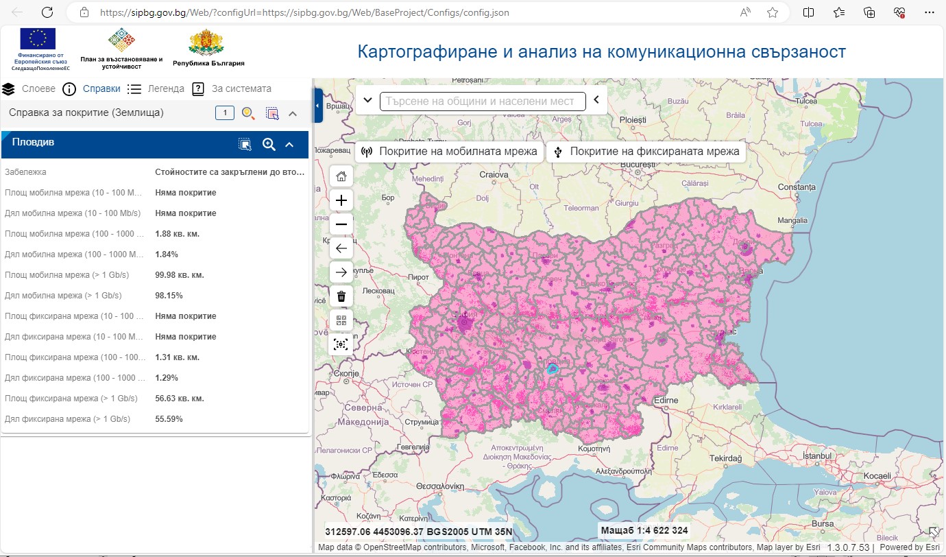Click the value 99.98 кв. км.
The height and width of the screenshot is (557, 946).
point(180,275)
